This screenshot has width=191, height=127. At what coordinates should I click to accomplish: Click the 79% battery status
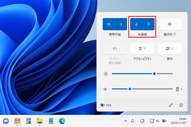coord(106,105)
